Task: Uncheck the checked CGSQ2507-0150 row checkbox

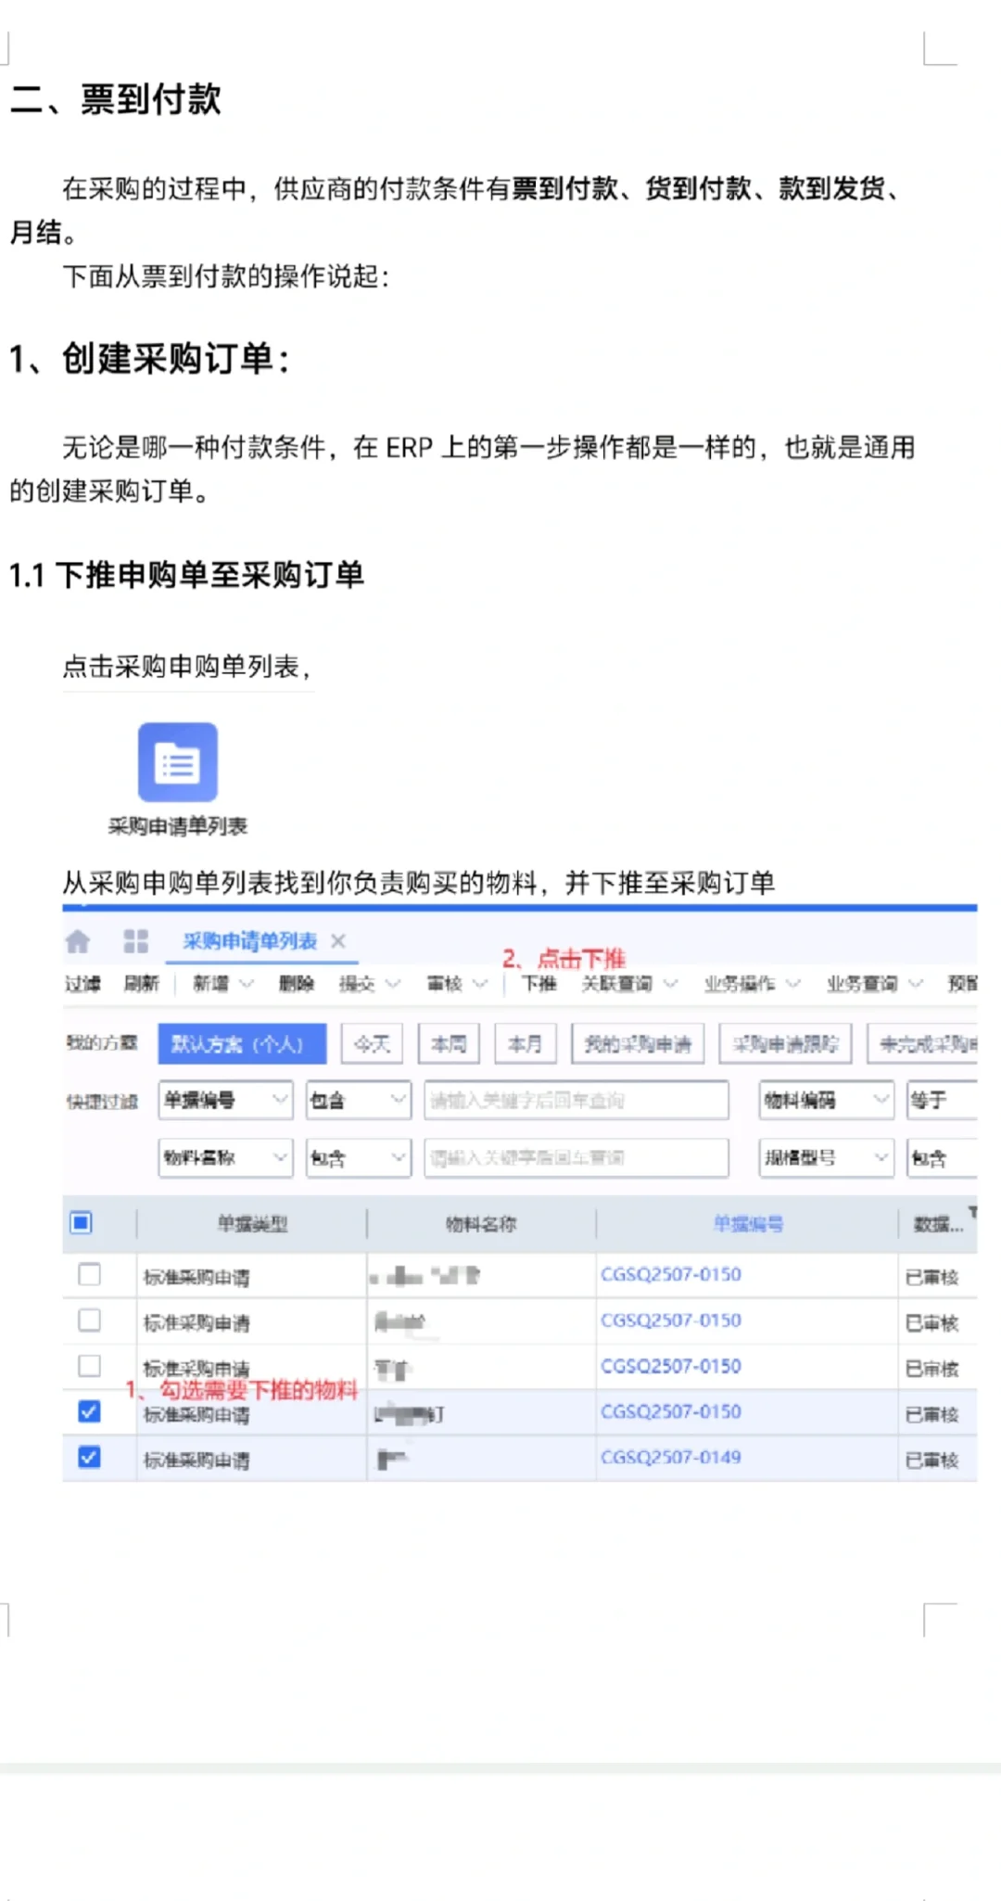Action: pyautogui.click(x=89, y=1412)
